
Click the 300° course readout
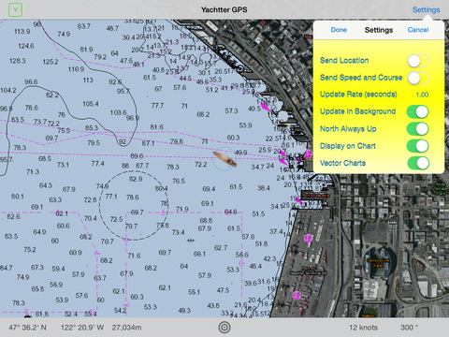409,328
